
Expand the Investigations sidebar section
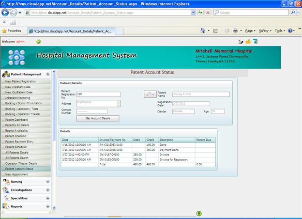(x=47, y=190)
